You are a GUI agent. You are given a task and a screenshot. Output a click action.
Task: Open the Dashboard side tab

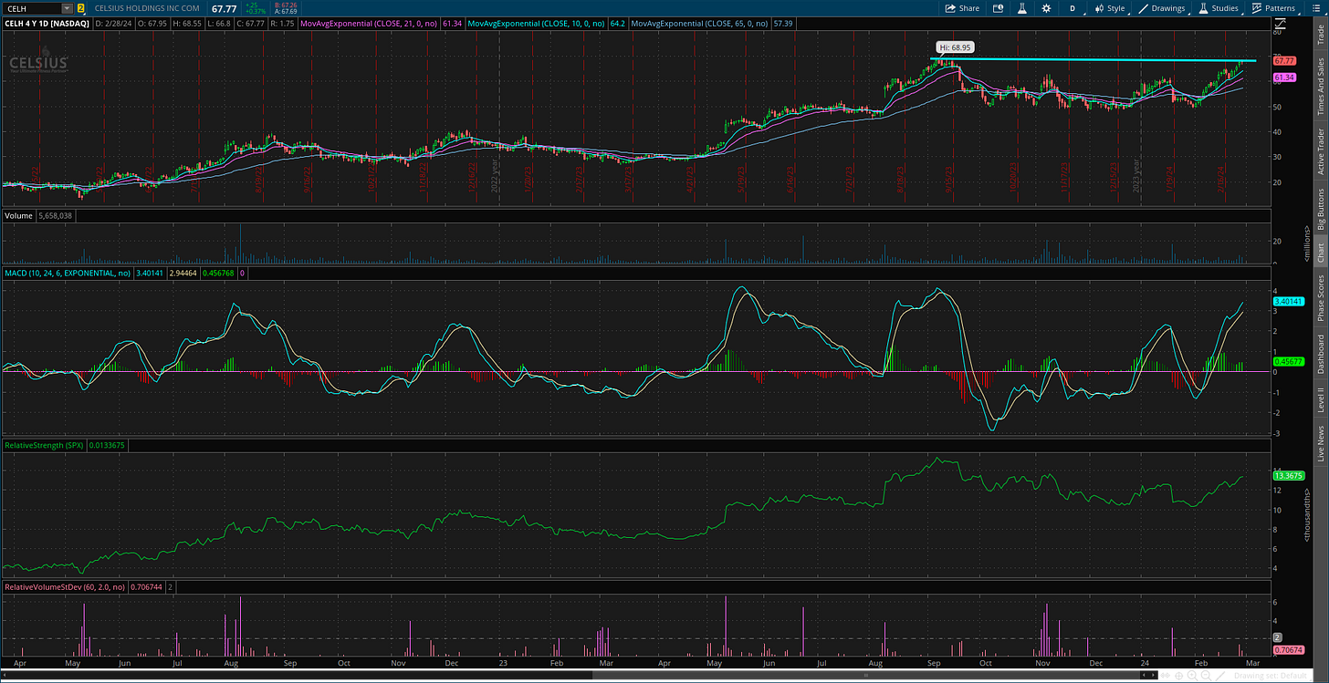click(1319, 354)
